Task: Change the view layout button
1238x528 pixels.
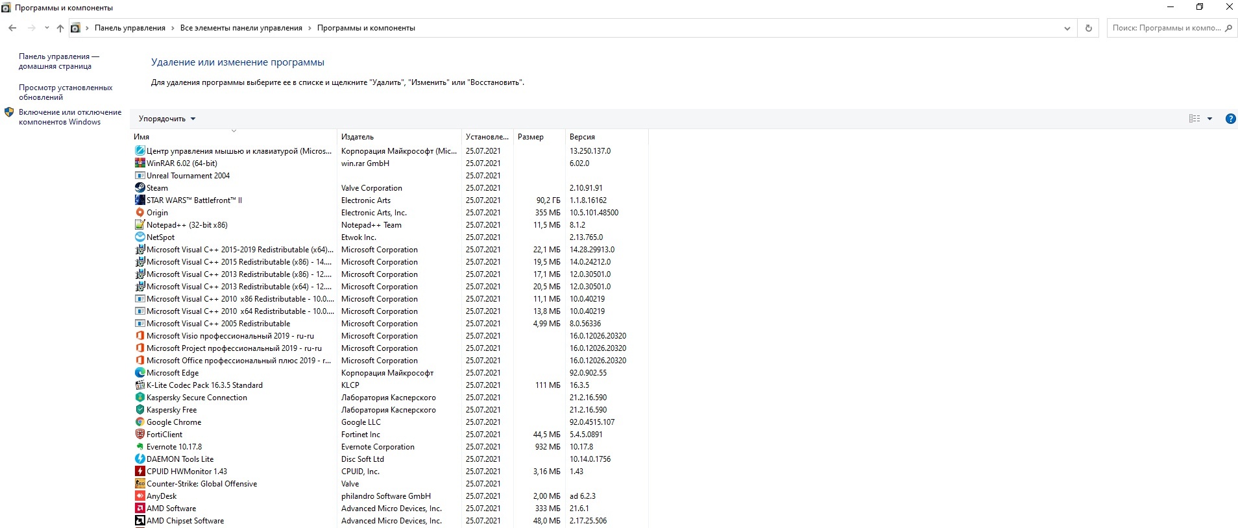Action: (1195, 119)
